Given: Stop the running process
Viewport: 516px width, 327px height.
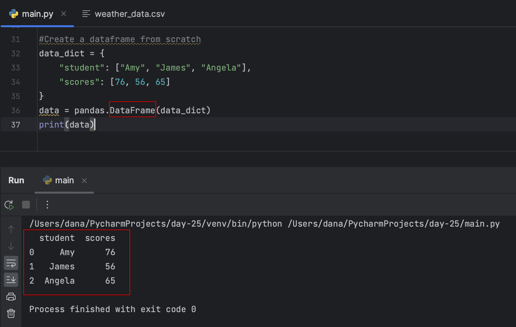Looking at the screenshot, I should point(26,205).
